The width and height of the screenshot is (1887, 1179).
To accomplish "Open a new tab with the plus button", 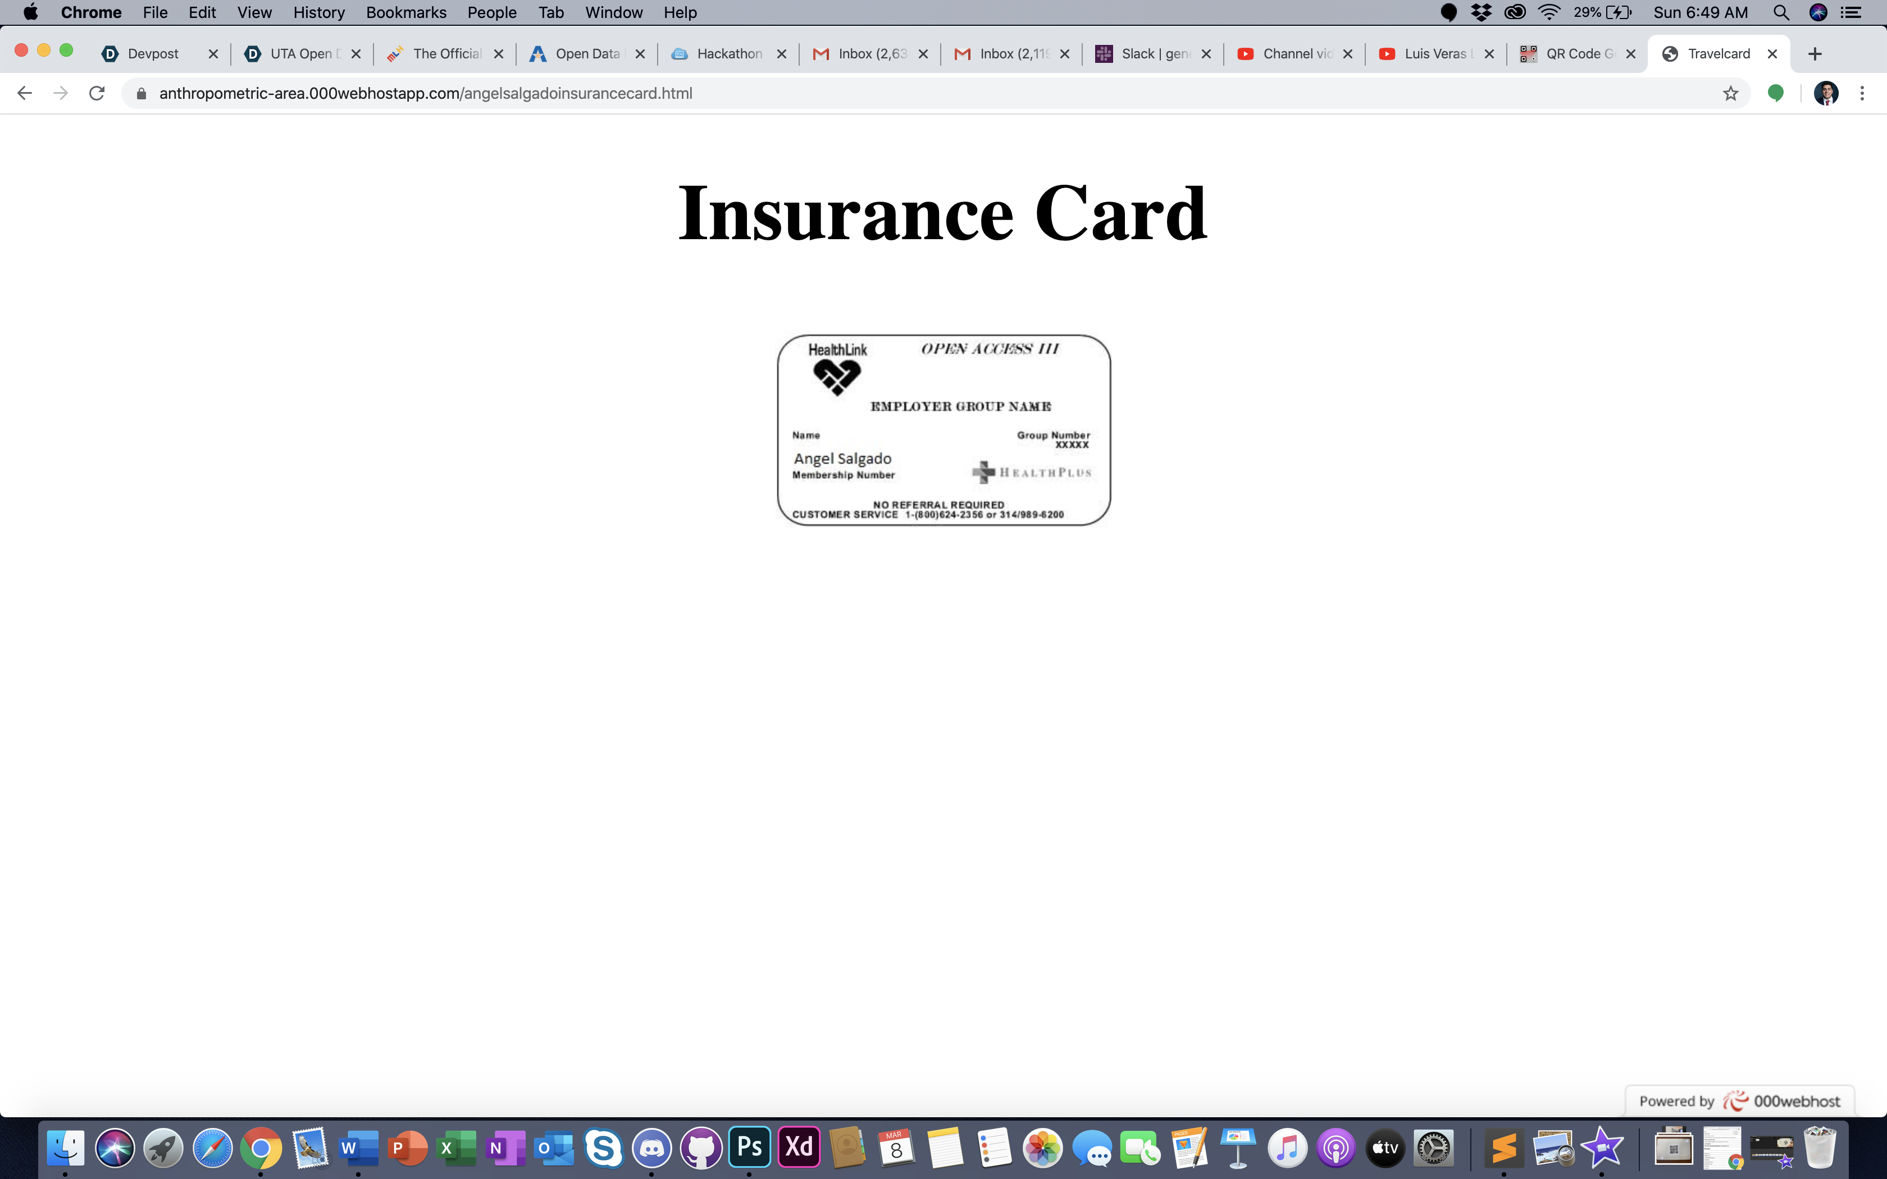I will 1815,54.
